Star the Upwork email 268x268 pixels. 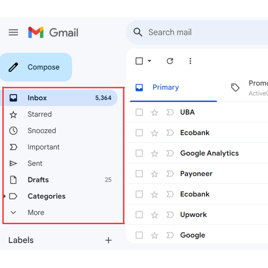[154, 215]
